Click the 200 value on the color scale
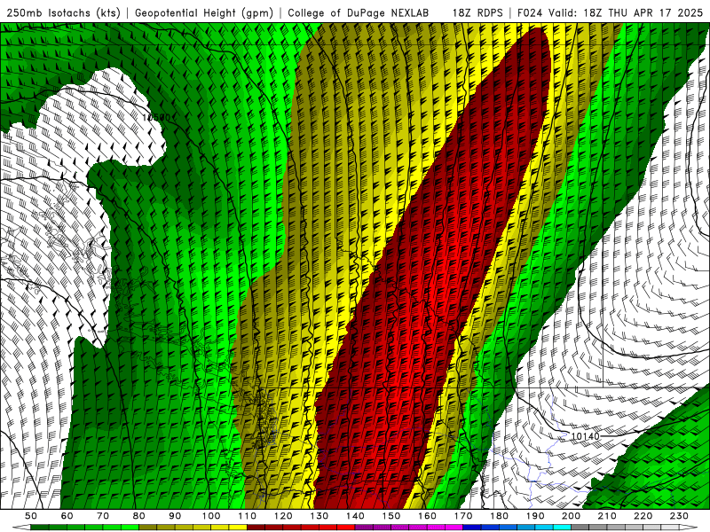Viewport: 710px width, 532px height. coord(571,516)
